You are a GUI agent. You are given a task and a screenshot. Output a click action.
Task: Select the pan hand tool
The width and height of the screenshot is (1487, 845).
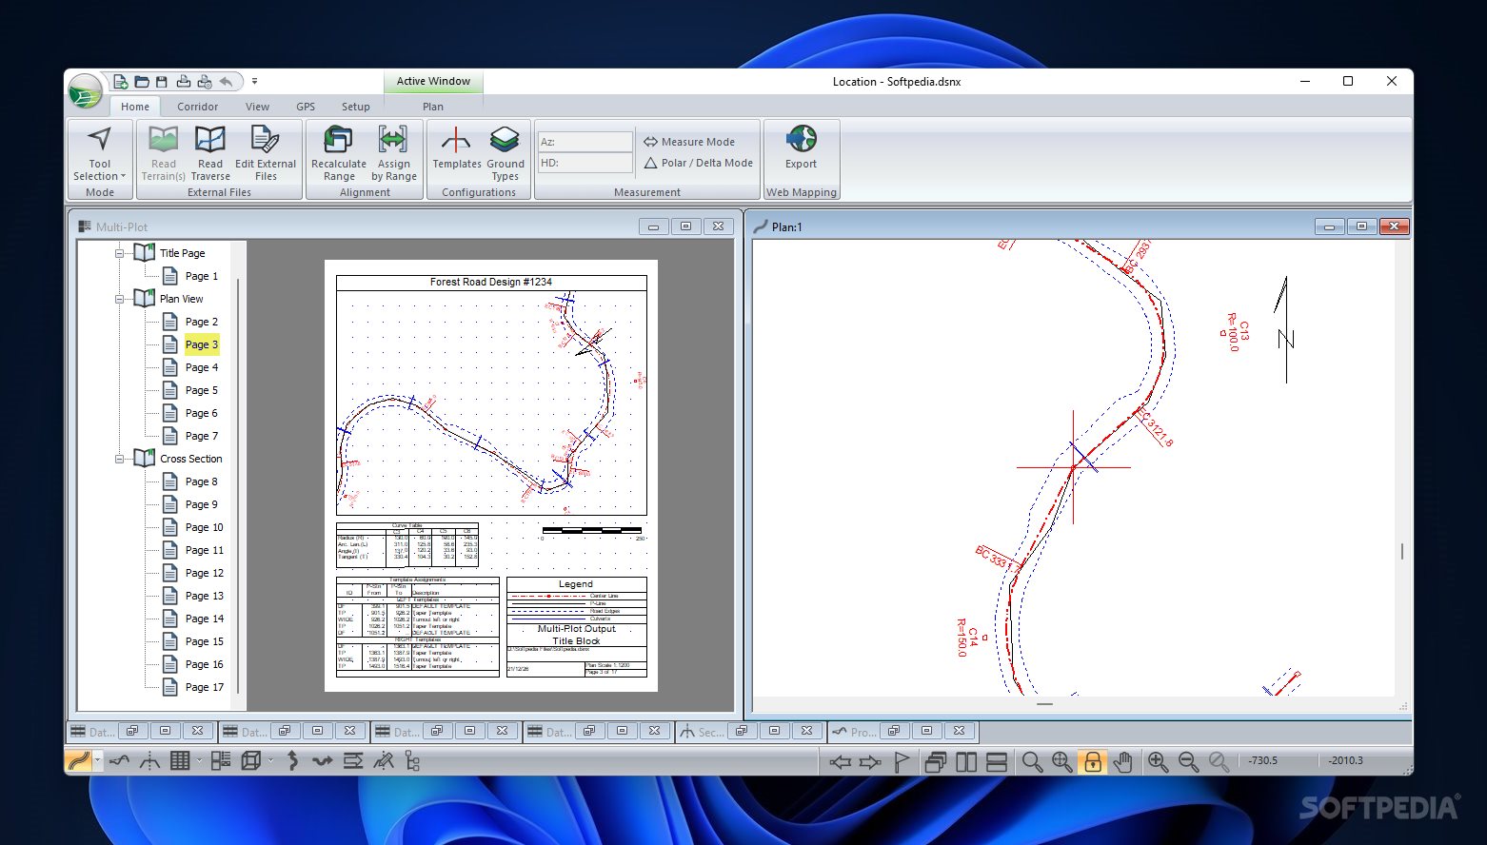(1123, 762)
